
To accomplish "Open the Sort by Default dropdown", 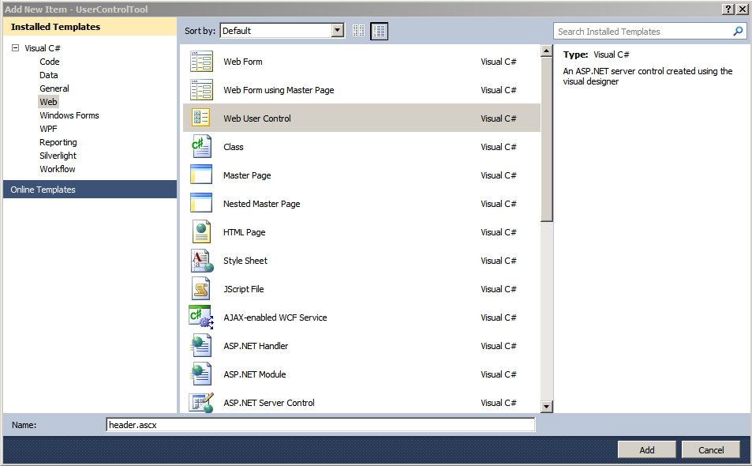I will click(x=282, y=31).
